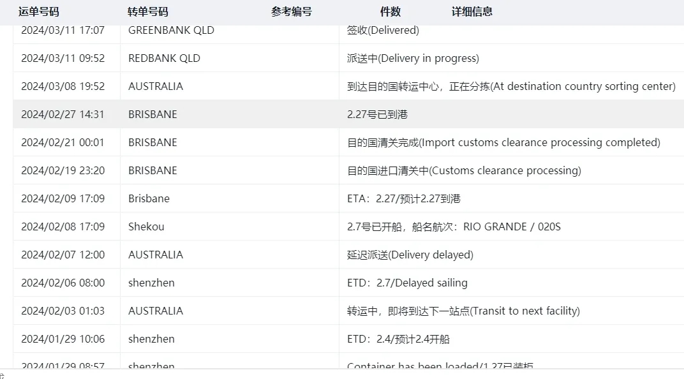The width and height of the screenshot is (684, 379).
Task: Click the 件数 column header
Action: [390, 11]
